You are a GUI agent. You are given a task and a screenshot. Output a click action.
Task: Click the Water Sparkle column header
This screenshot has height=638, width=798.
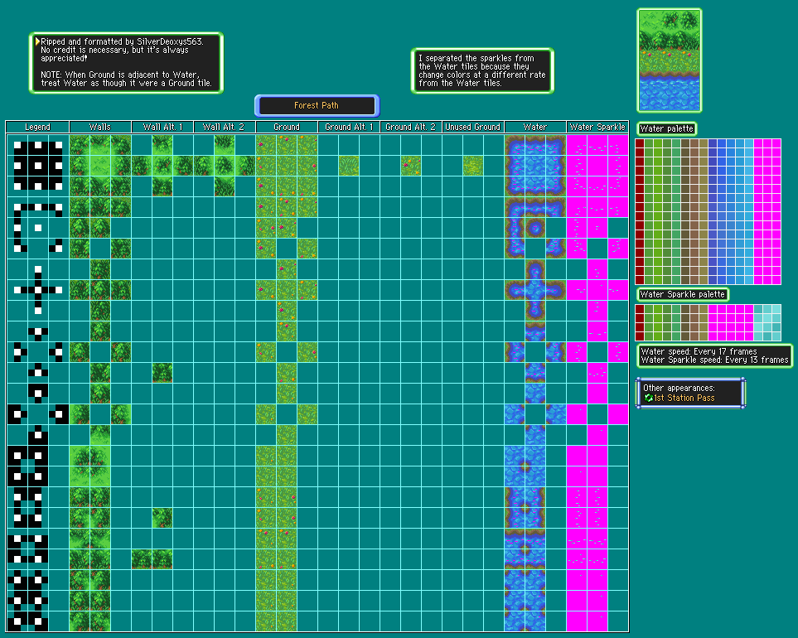tap(597, 127)
